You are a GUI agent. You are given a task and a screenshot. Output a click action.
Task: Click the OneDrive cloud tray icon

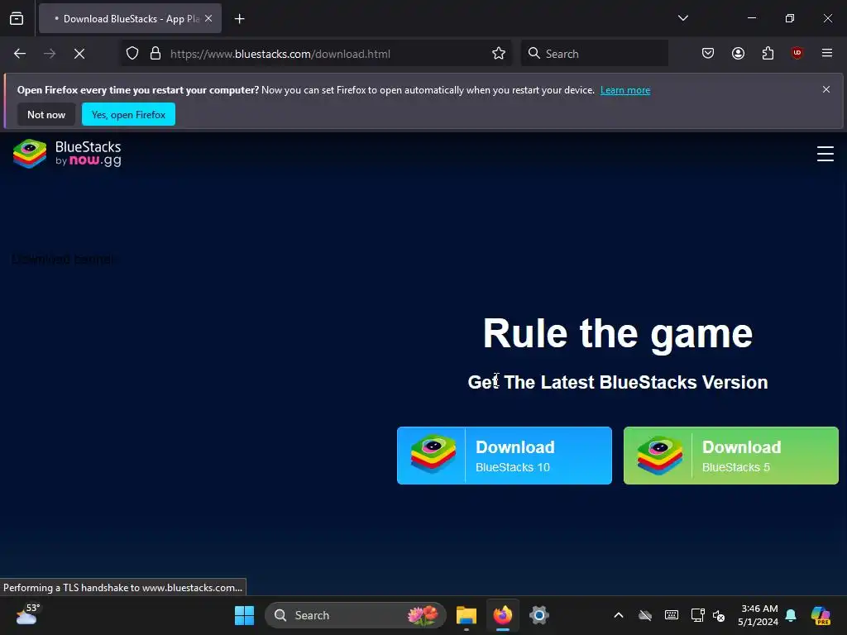tap(645, 615)
